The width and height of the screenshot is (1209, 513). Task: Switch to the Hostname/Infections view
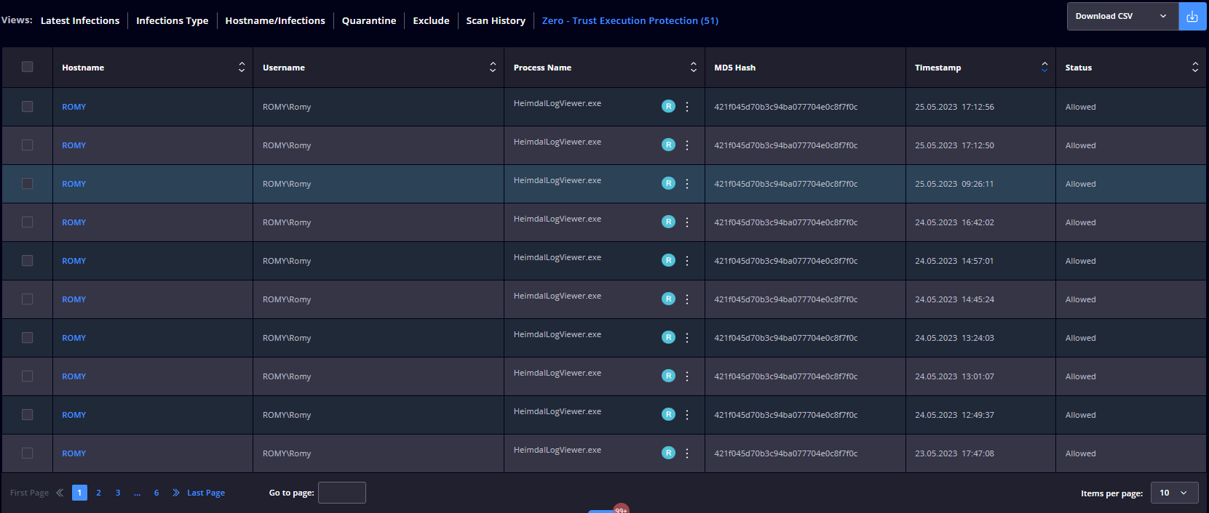click(275, 20)
